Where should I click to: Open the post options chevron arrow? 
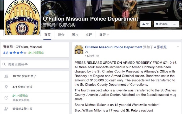click(x=178, y=47)
